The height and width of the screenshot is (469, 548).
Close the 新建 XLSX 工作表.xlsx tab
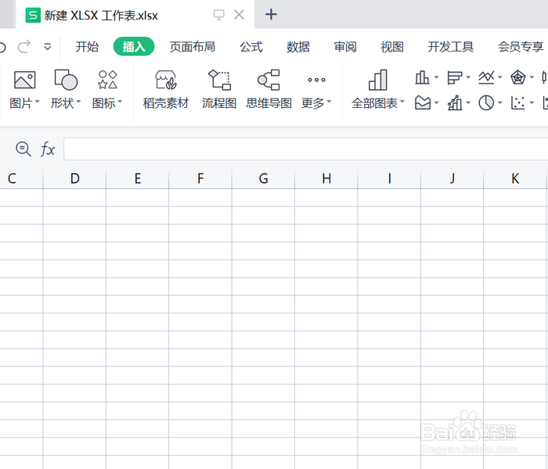coord(239,15)
